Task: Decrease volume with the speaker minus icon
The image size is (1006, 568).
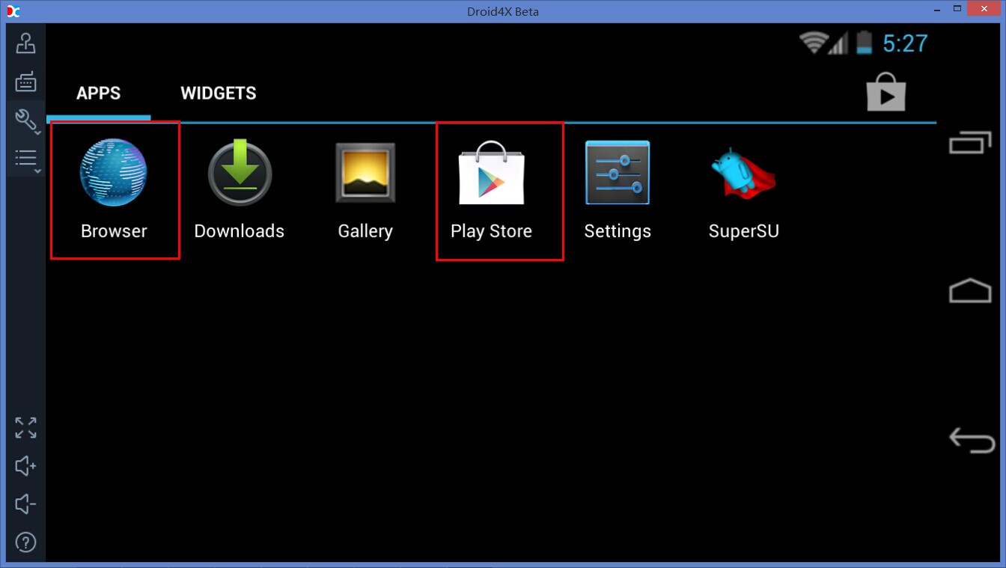Action: (x=25, y=504)
